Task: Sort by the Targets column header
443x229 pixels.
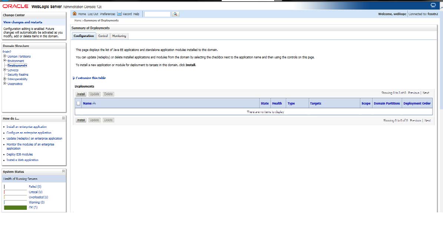Action: (315, 103)
